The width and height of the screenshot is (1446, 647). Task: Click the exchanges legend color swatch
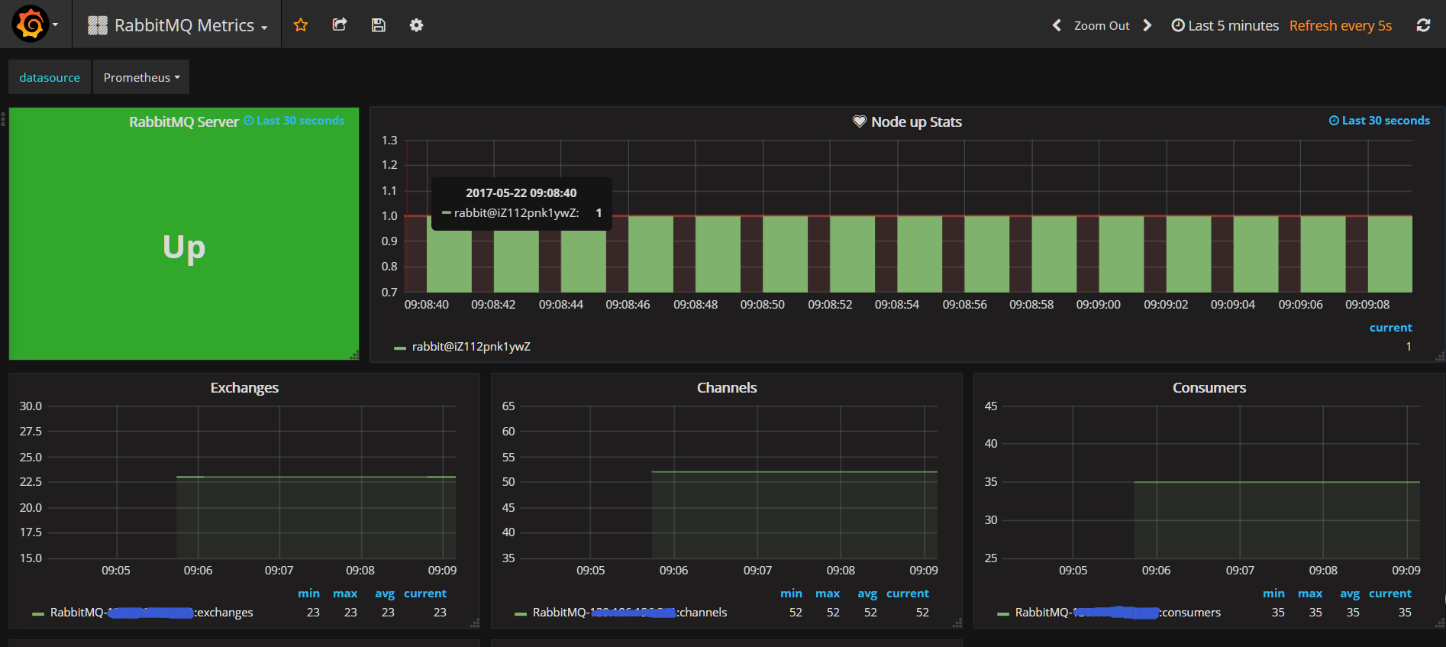click(x=38, y=613)
